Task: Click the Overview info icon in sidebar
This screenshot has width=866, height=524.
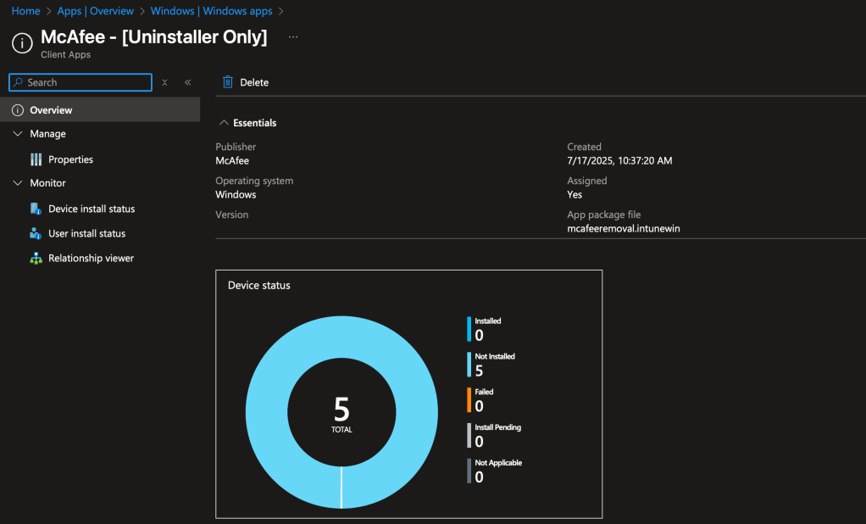Action: [x=17, y=110]
